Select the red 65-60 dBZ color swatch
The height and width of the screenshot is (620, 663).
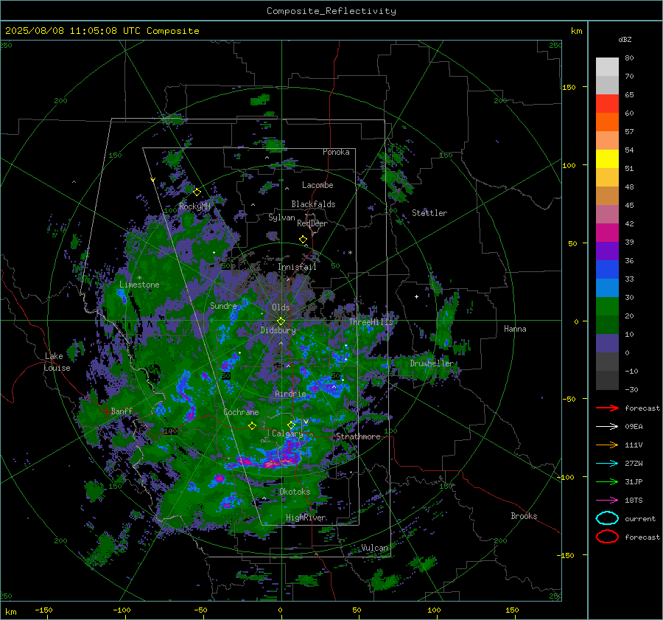(x=607, y=104)
